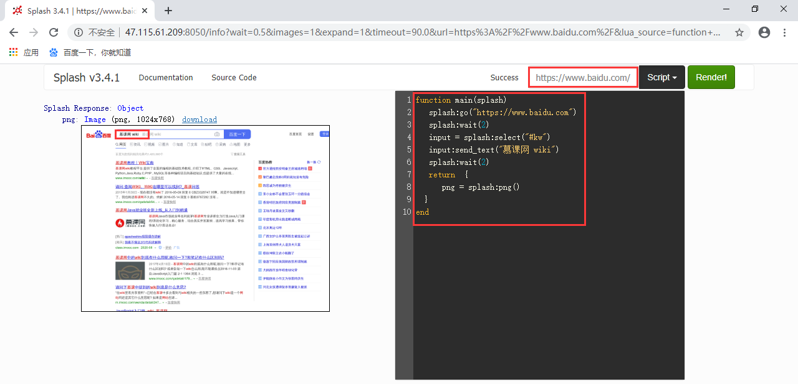The width and height of the screenshot is (798, 384).
Task: Click the green Render! button
Action: point(711,78)
